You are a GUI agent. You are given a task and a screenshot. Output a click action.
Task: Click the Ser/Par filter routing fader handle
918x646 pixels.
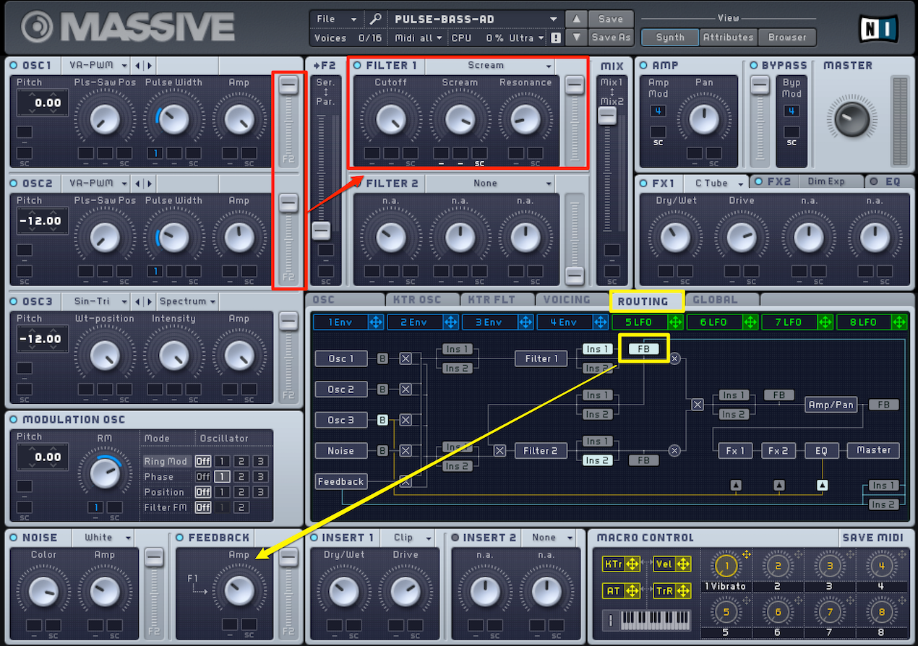[321, 231]
